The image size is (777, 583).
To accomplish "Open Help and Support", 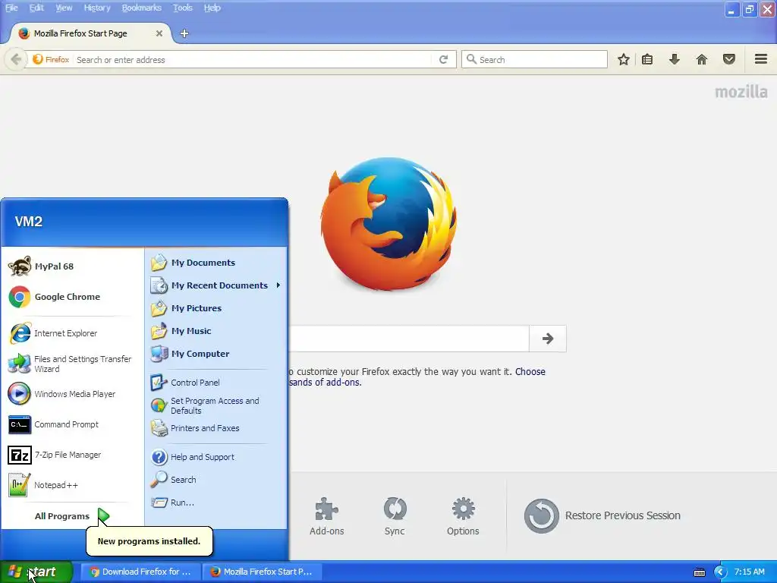I will pos(216,456).
